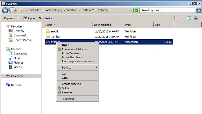This screenshot has height=114, width=202.
Task: Sort by Date modified column header
Action: (108, 25)
